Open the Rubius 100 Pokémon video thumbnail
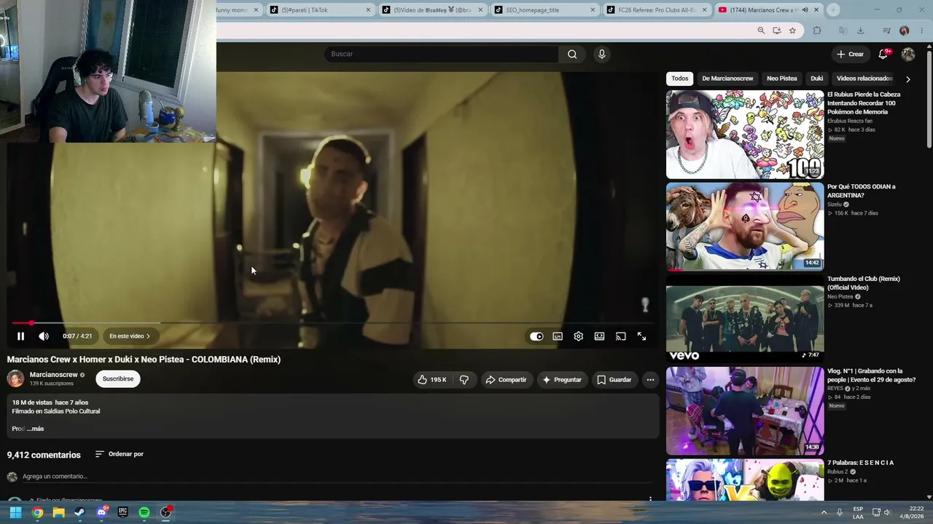Image resolution: width=933 pixels, height=524 pixels. click(745, 135)
